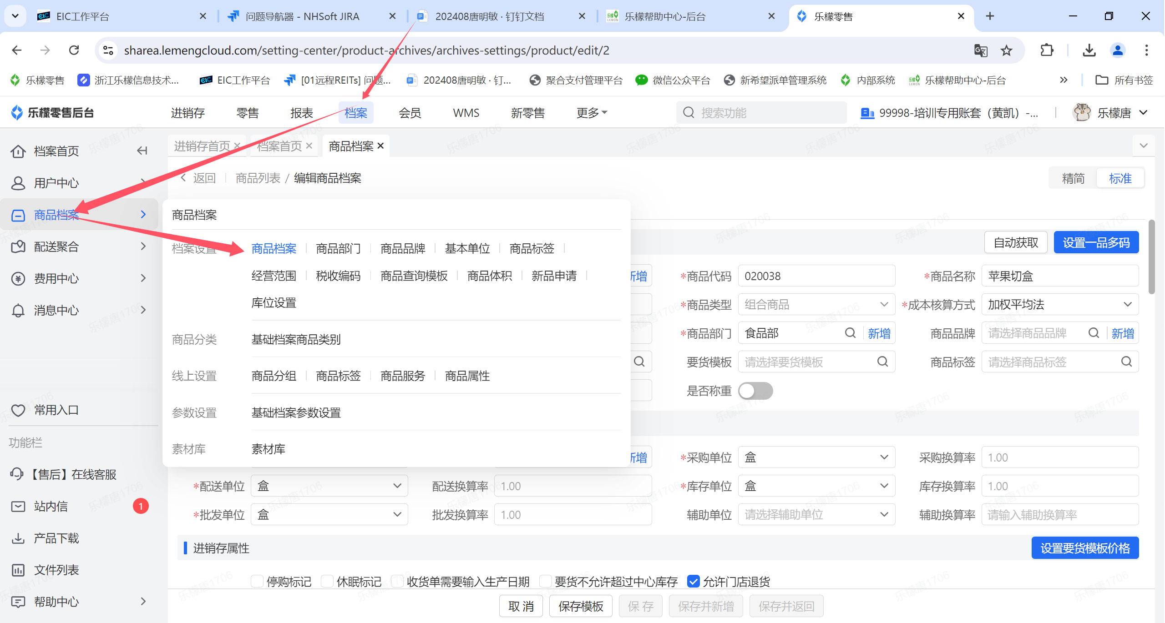Click the 乐檬唐 user avatar
Viewport: 1165px width, 623px height.
(x=1082, y=112)
